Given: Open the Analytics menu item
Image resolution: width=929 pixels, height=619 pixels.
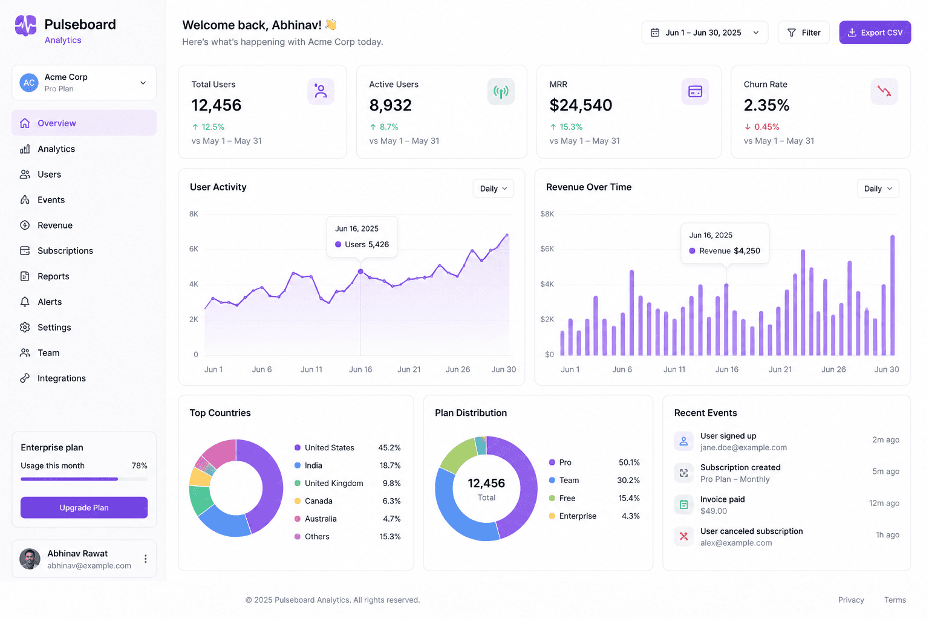Looking at the screenshot, I should [84, 149].
